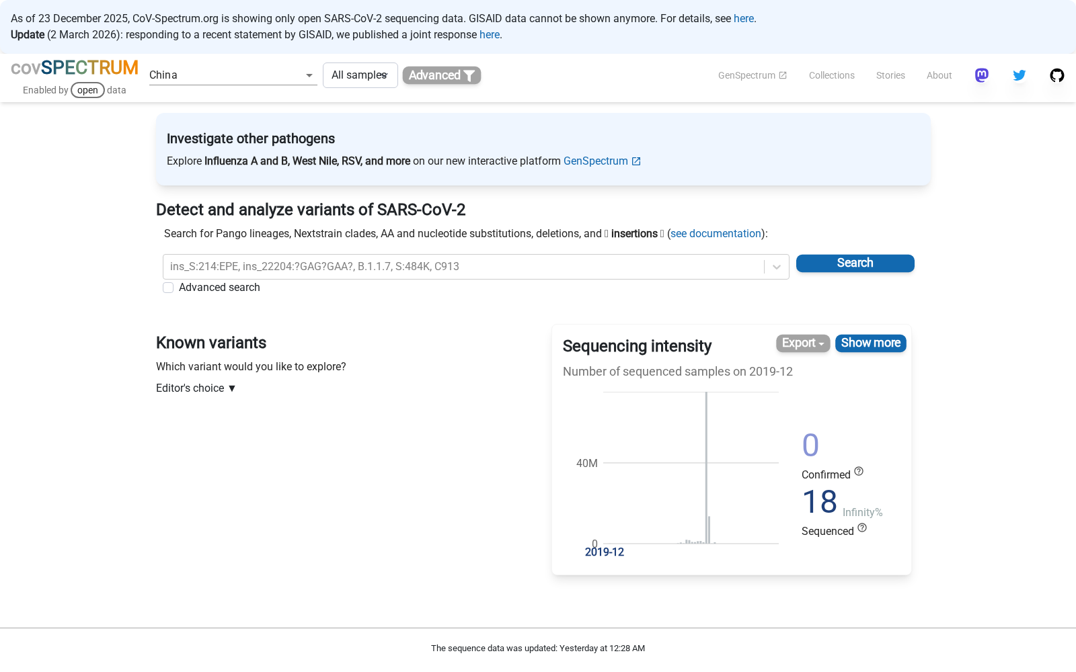The height and width of the screenshot is (672, 1076).
Task: Click the confirmed count 0
Action: coord(810,446)
